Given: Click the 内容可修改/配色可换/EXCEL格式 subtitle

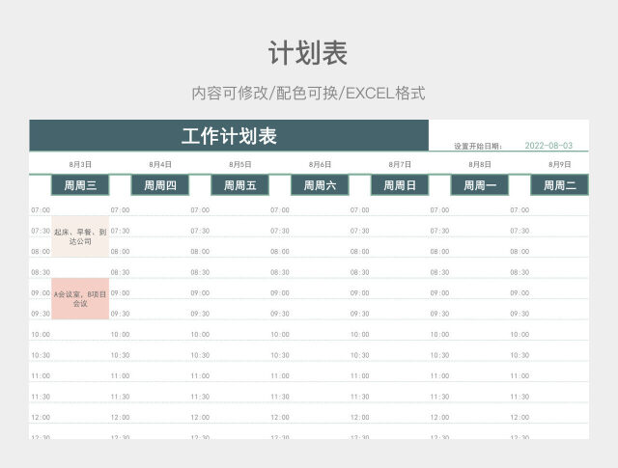Looking at the screenshot, I should (308, 94).
